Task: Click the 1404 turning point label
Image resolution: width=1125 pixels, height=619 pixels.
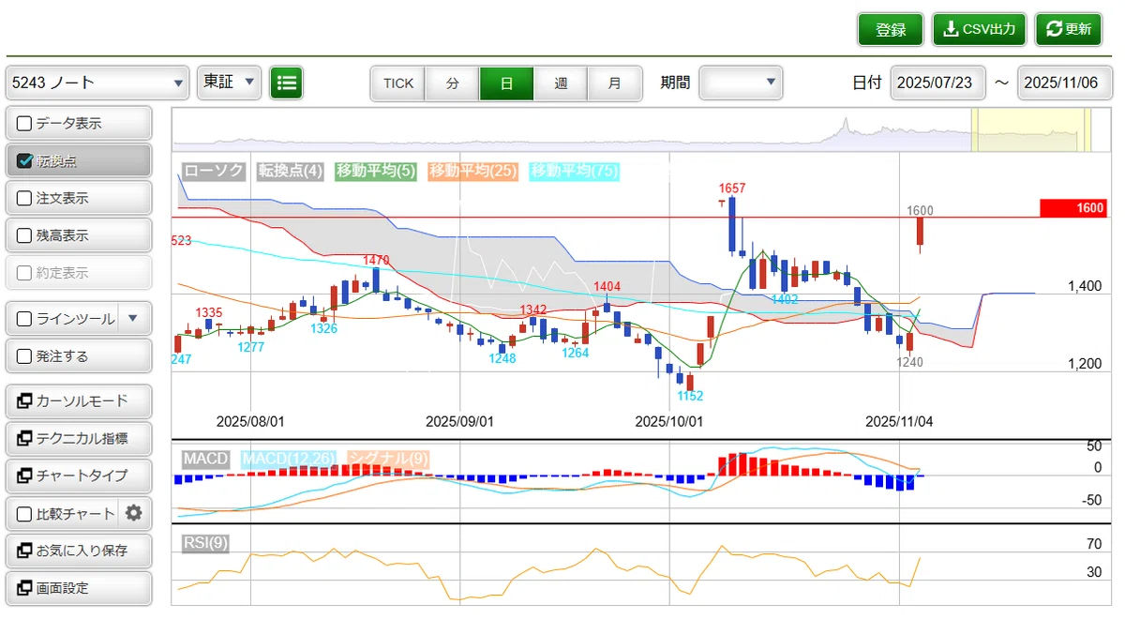Action: click(x=607, y=286)
